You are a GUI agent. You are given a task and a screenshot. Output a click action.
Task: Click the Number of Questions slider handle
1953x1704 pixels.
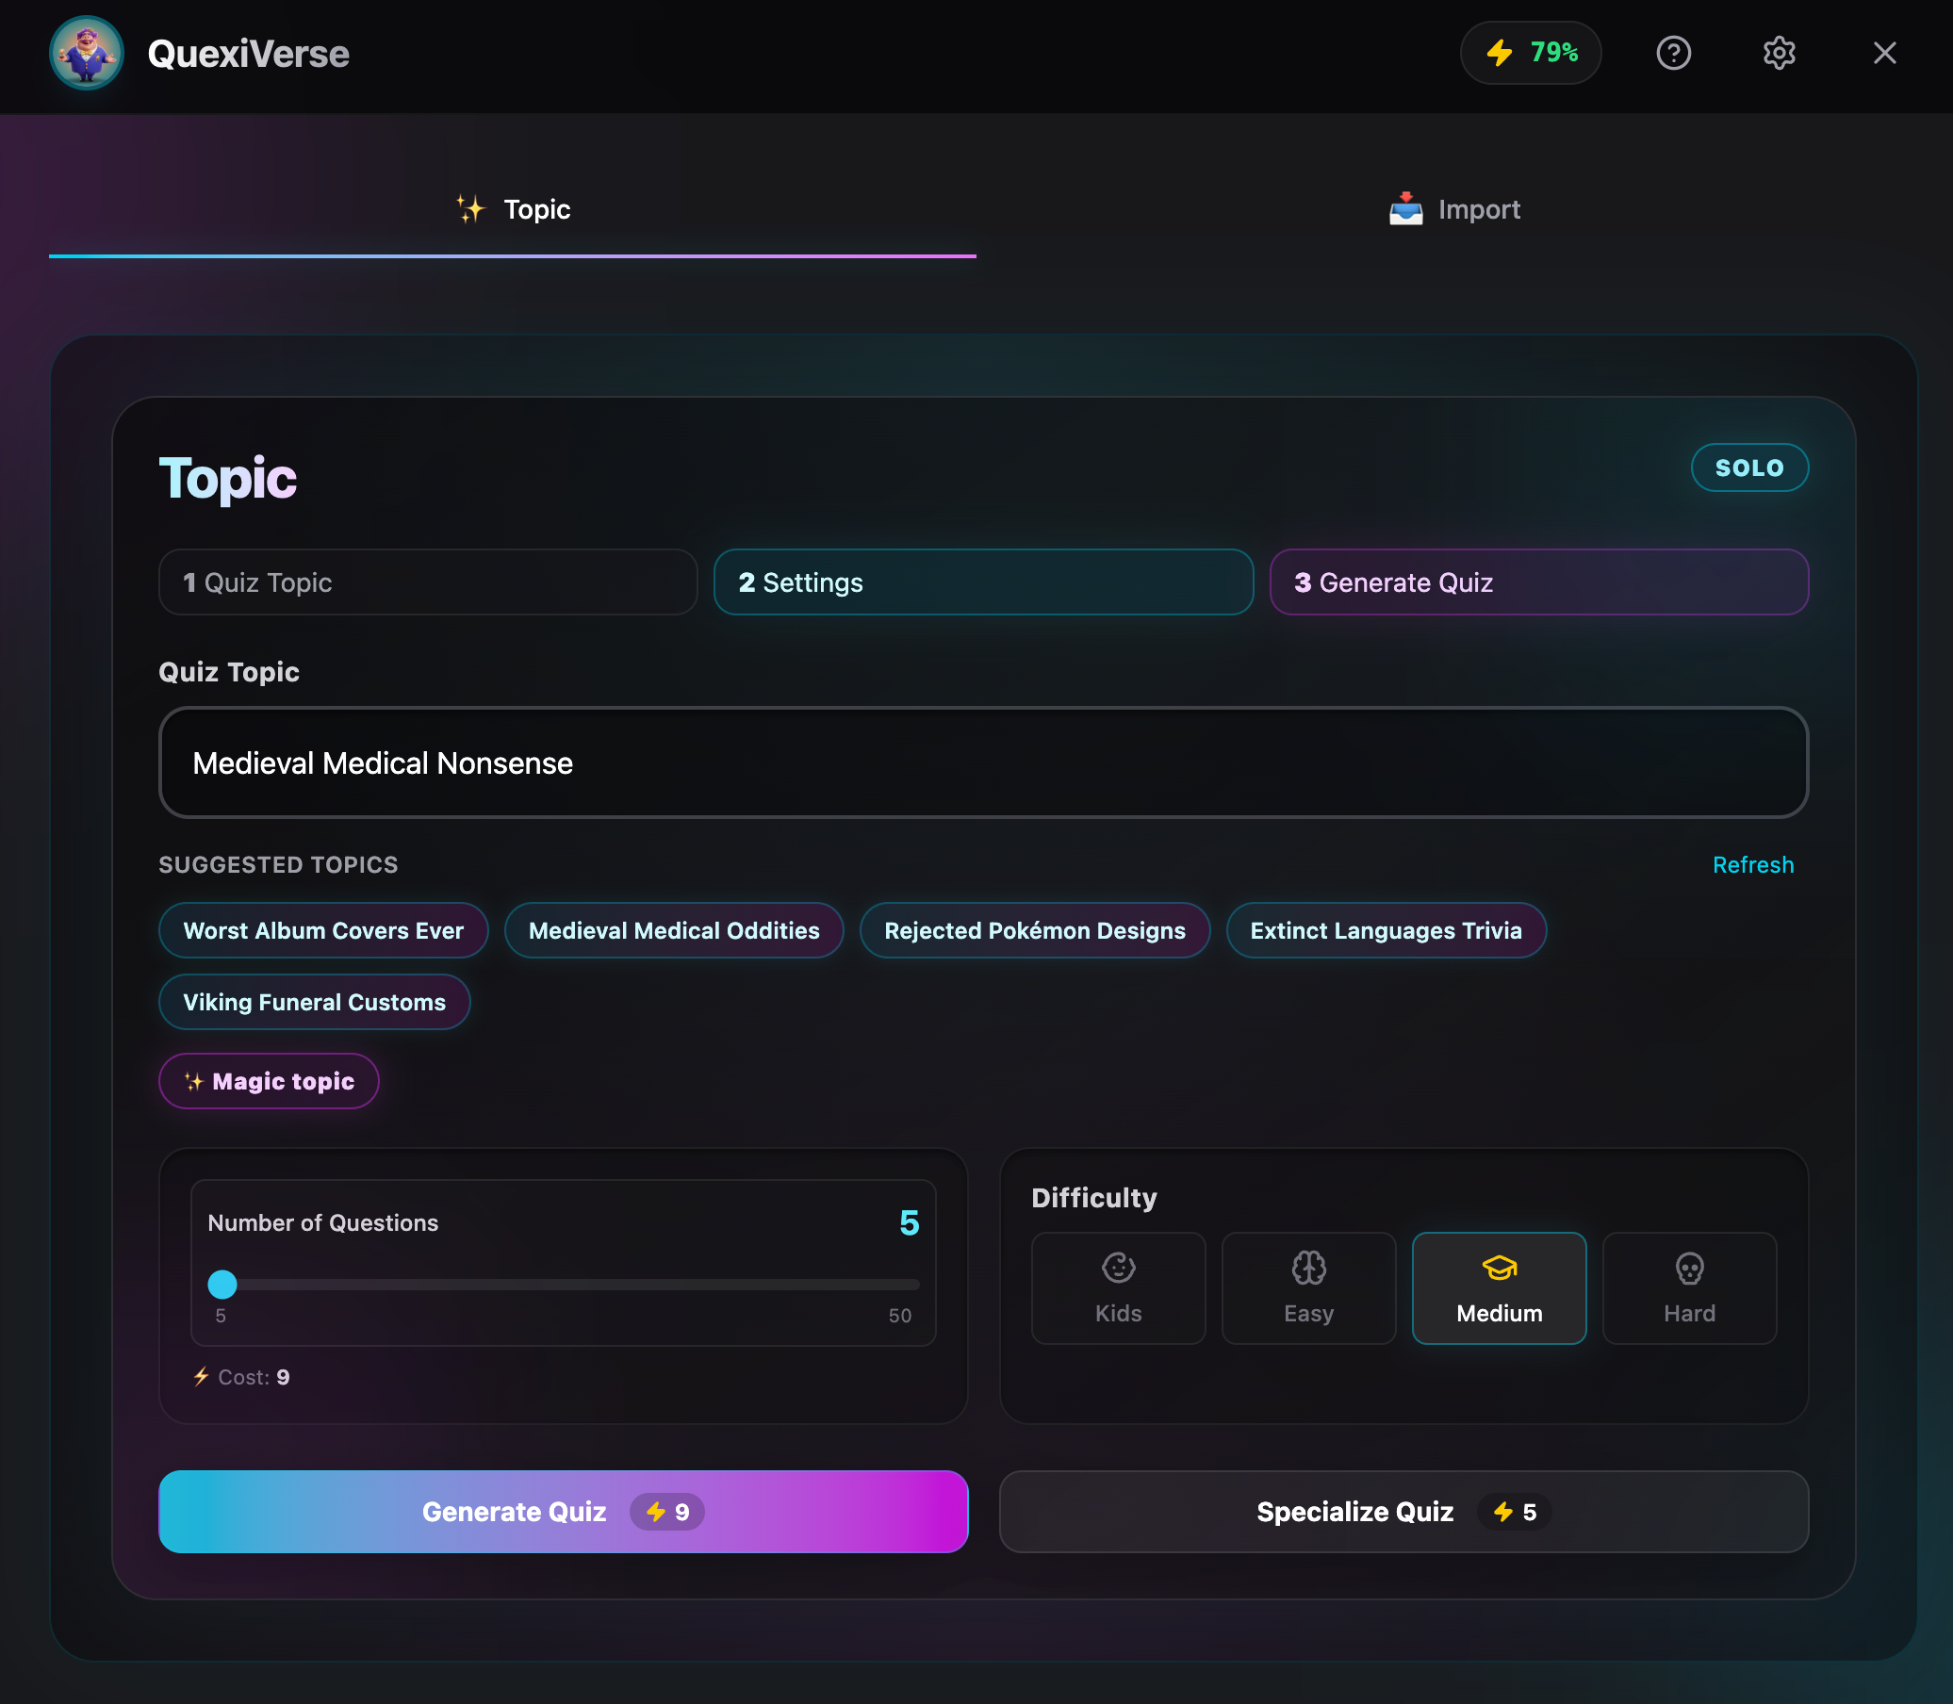[222, 1285]
